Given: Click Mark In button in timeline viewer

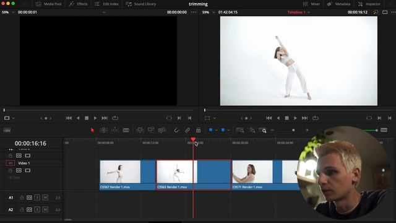Looking at the screenshot, I should point(379,118).
